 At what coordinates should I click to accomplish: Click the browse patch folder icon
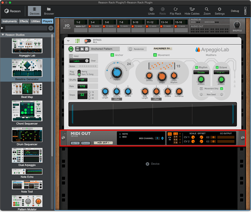[82, 49]
